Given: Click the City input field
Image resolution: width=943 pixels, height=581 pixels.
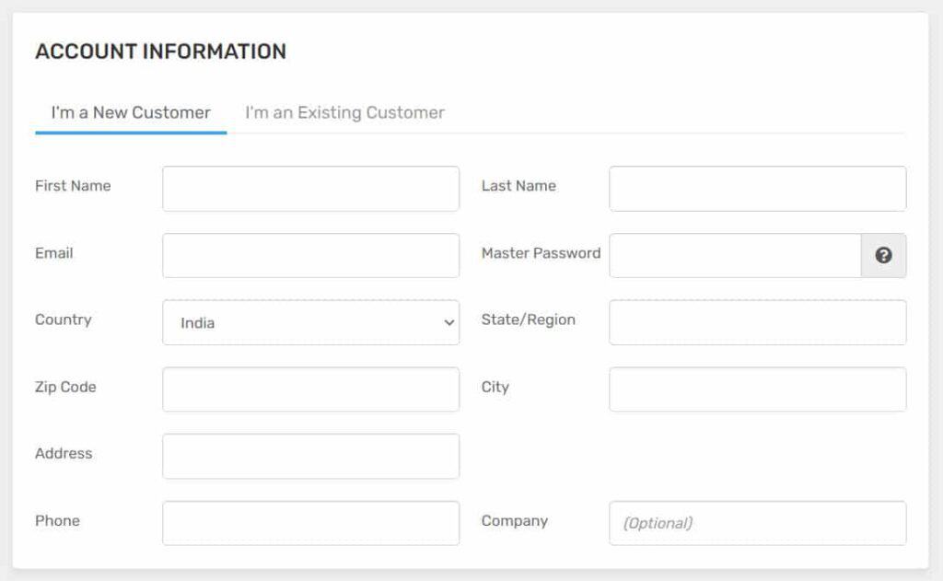Looking at the screenshot, I should coord(757,389).
